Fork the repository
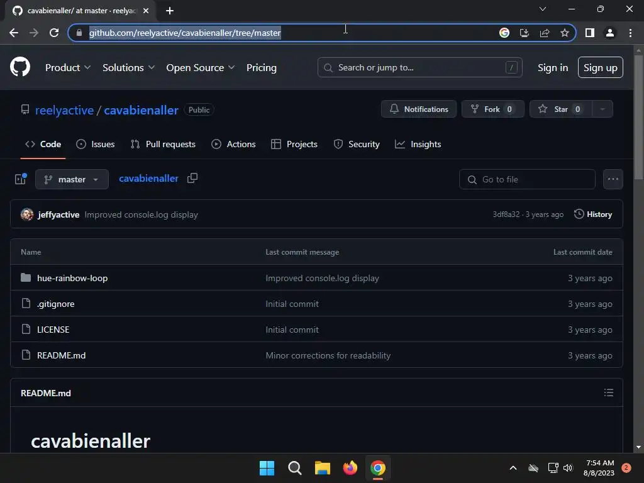 click(493, 109)
